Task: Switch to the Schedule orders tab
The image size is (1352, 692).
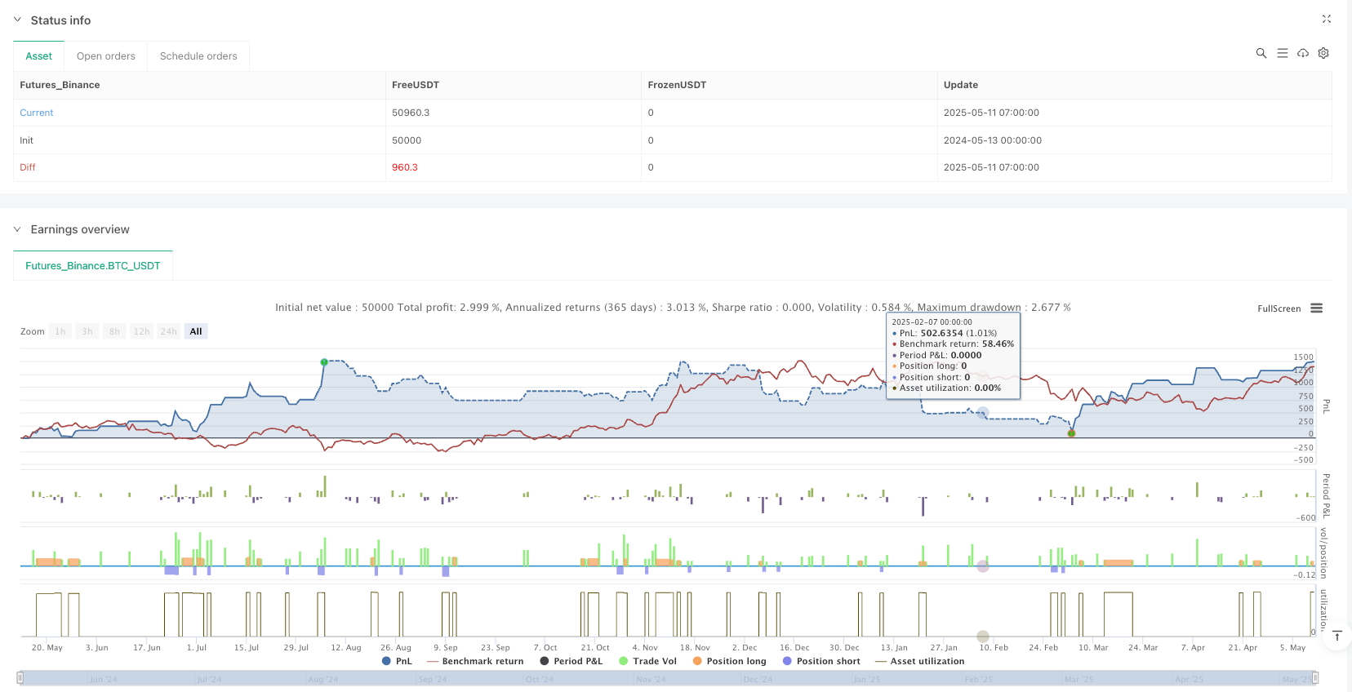Action: [198, 56]
